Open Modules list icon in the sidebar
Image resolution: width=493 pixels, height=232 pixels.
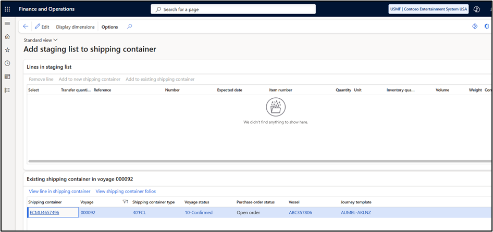click(7, 90)
